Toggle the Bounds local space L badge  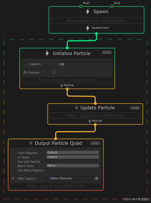pos(54,72)
